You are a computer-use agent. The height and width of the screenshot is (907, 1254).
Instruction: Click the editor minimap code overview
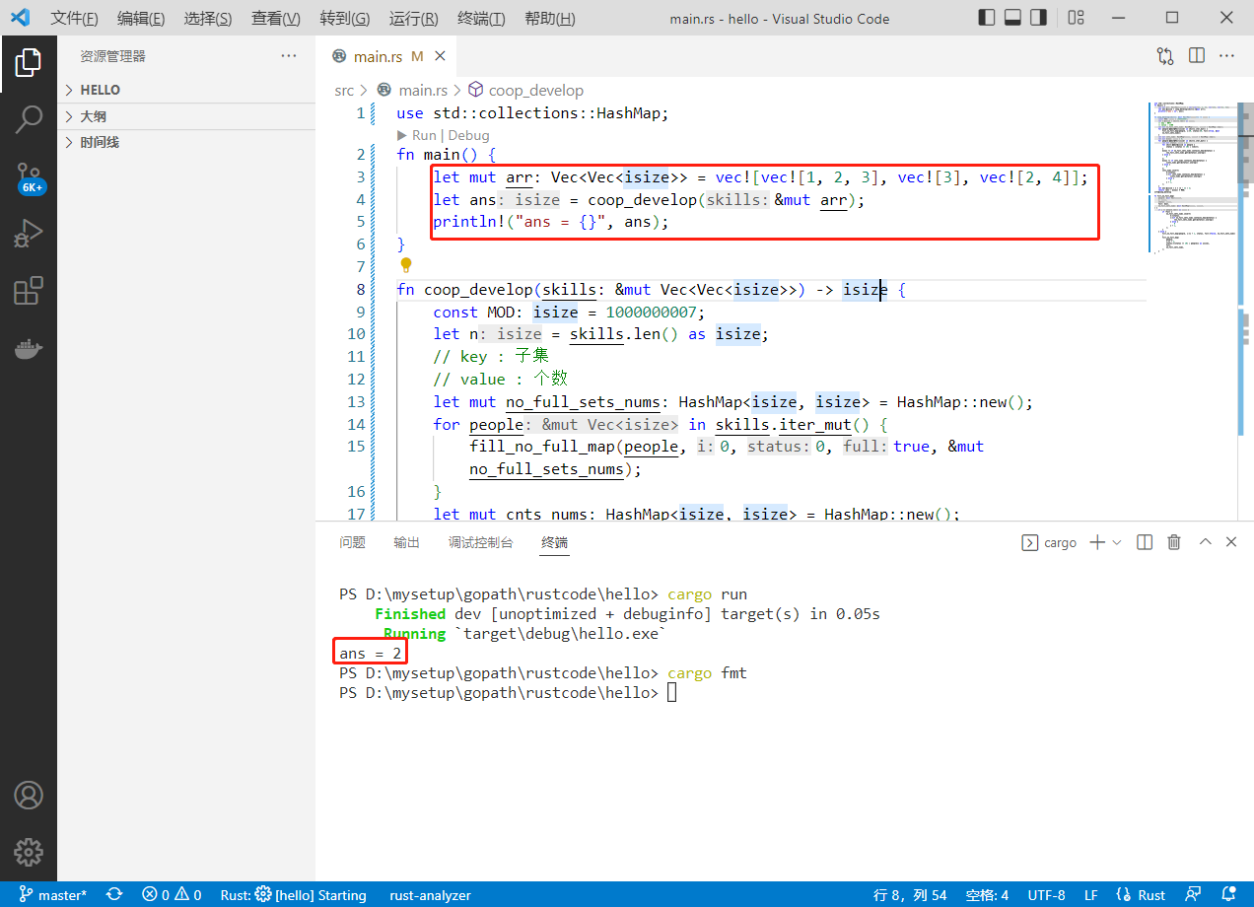[1191, 177]
